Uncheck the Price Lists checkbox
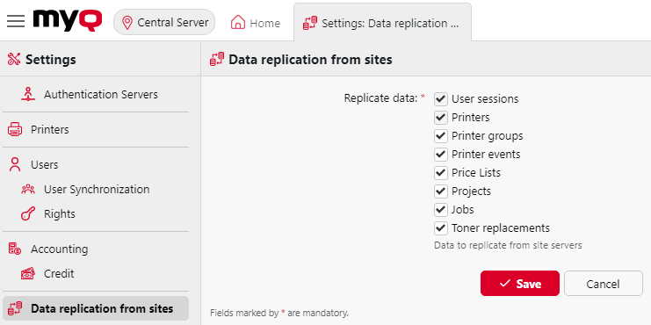This screenshot has height=325, width=651. [440, 173]
